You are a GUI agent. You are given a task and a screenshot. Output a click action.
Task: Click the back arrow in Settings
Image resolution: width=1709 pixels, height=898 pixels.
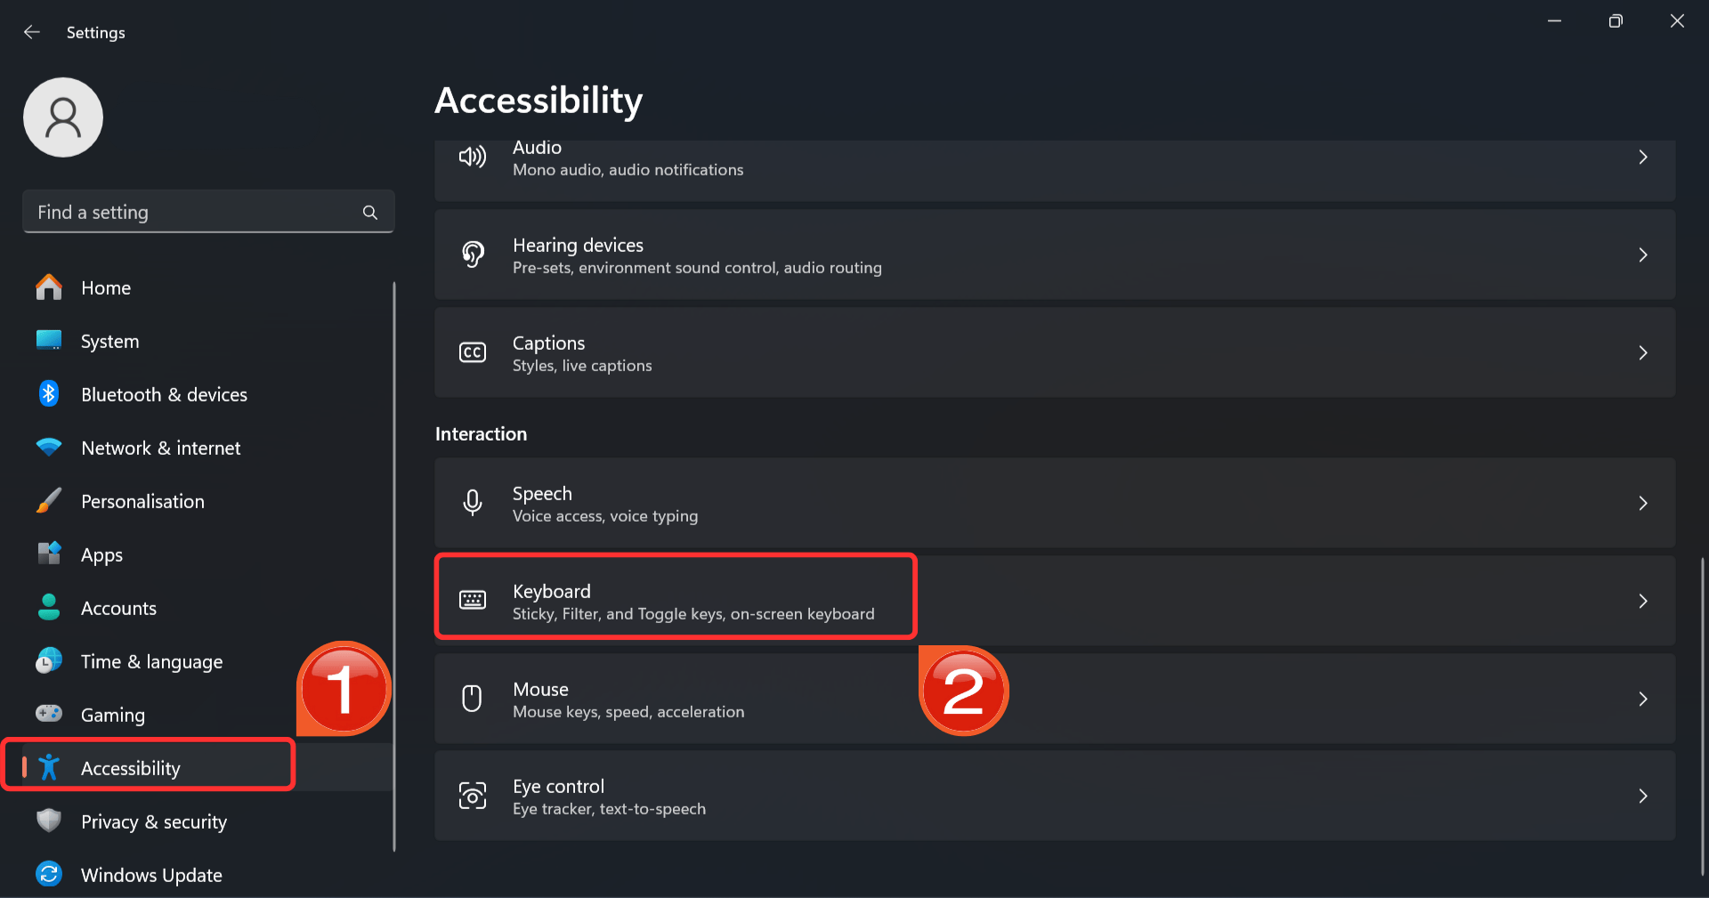pos(32,32)
